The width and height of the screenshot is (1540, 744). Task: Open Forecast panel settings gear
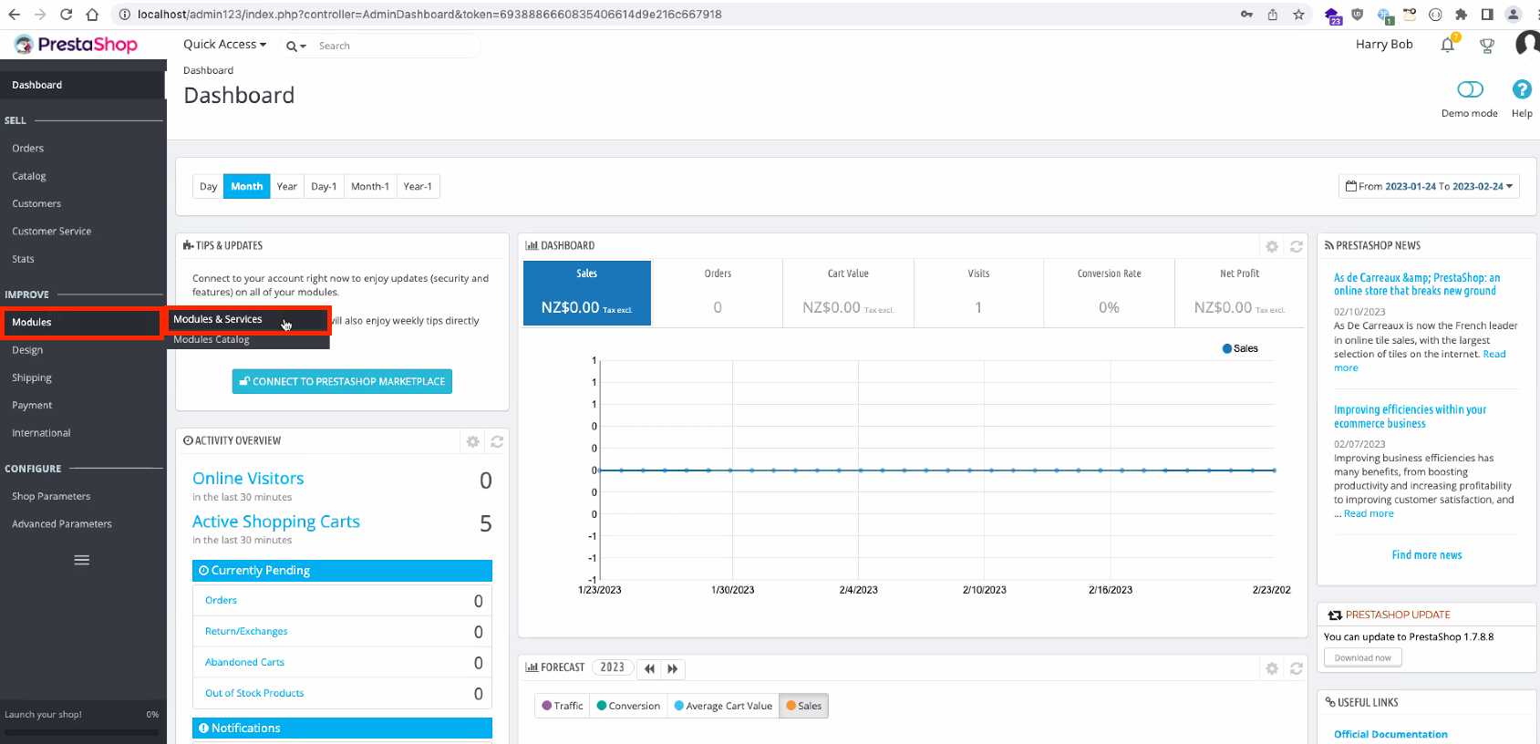coord(1272,668)
